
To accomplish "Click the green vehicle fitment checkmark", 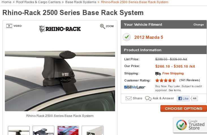I will pyautogui.click(x=127, y=37).
